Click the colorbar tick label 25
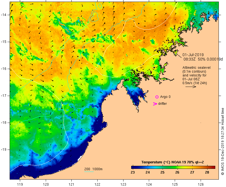 pyautogui.click(x=162, y=172)
